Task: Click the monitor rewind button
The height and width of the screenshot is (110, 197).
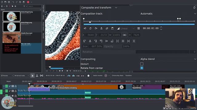Action: pyautogui.click(x=59, y=71)
